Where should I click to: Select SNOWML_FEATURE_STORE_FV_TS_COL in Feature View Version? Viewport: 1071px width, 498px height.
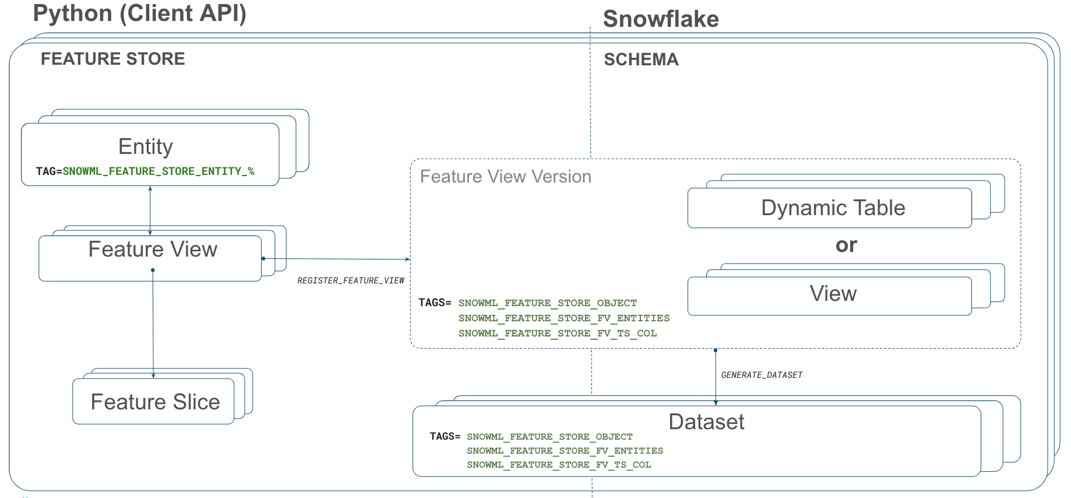point(558,334)
